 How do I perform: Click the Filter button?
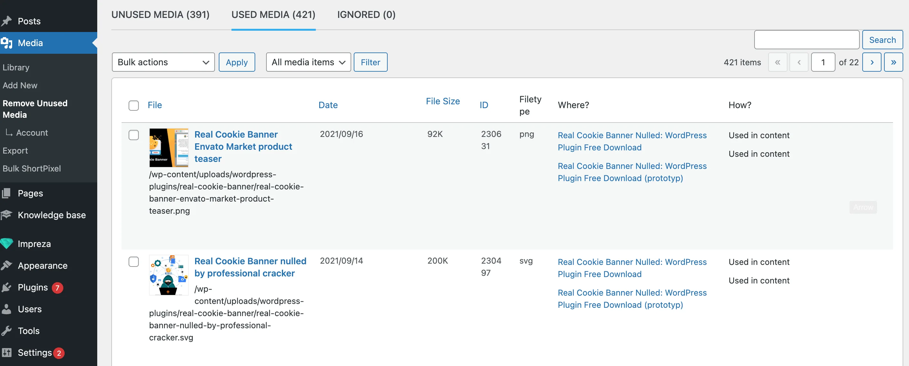coord(370,62)
